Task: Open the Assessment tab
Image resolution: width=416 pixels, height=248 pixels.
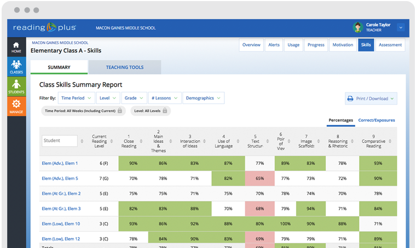Action: (x=390, y=45)
